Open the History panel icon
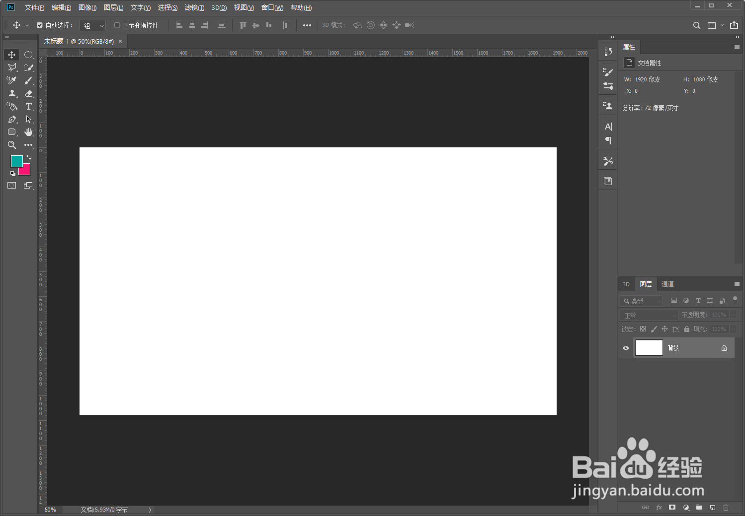This screenshot has height=516, width=745. (608, 52)
